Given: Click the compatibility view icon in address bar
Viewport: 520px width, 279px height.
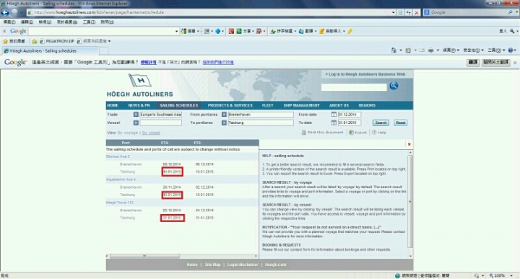Looking at the screenshot, I should pos(400,12).
